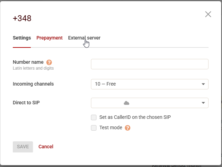Focus the Number name input field

tap(149, 64)
